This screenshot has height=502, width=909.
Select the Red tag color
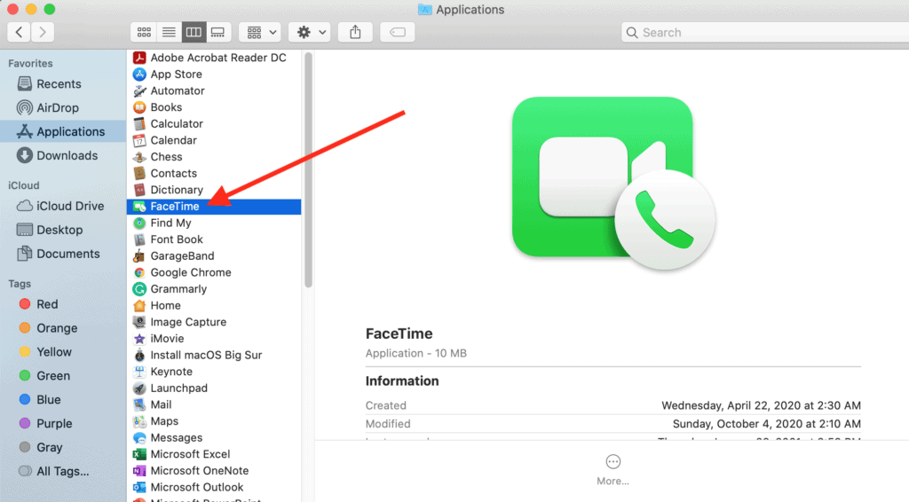click(47, 304)
